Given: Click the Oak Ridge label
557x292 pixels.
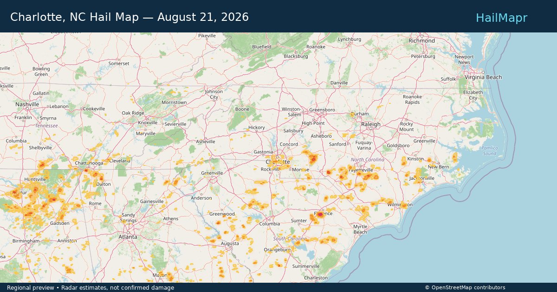Looking at the screenshot, I should (133, 113).
